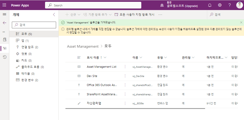
Task: Select 환경 변수 (2) in the tree
Action: pos(34,80)
